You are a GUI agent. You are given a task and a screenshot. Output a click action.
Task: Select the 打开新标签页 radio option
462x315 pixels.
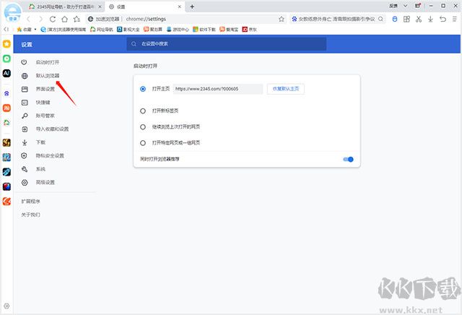143,111
